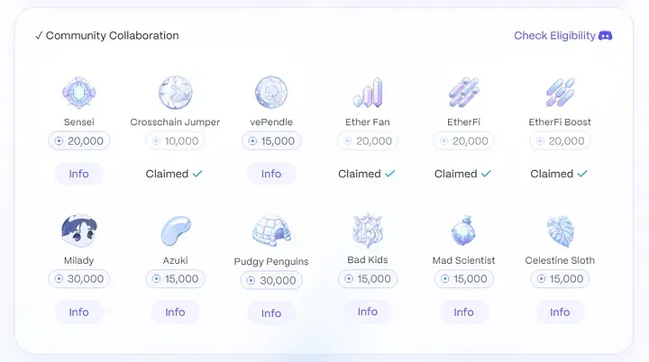
Task: Click Info button under Bad Kids
Action: coord(368,312)
